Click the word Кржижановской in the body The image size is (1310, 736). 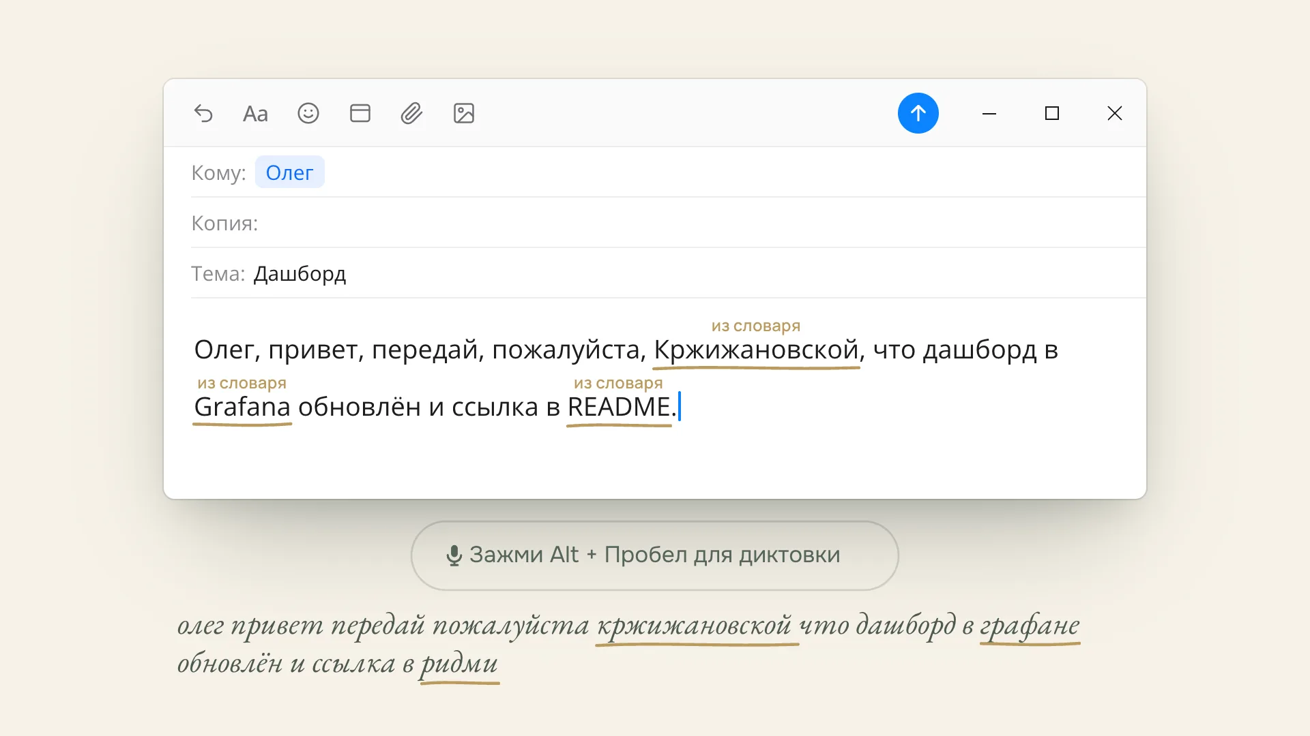pos(756,350)
